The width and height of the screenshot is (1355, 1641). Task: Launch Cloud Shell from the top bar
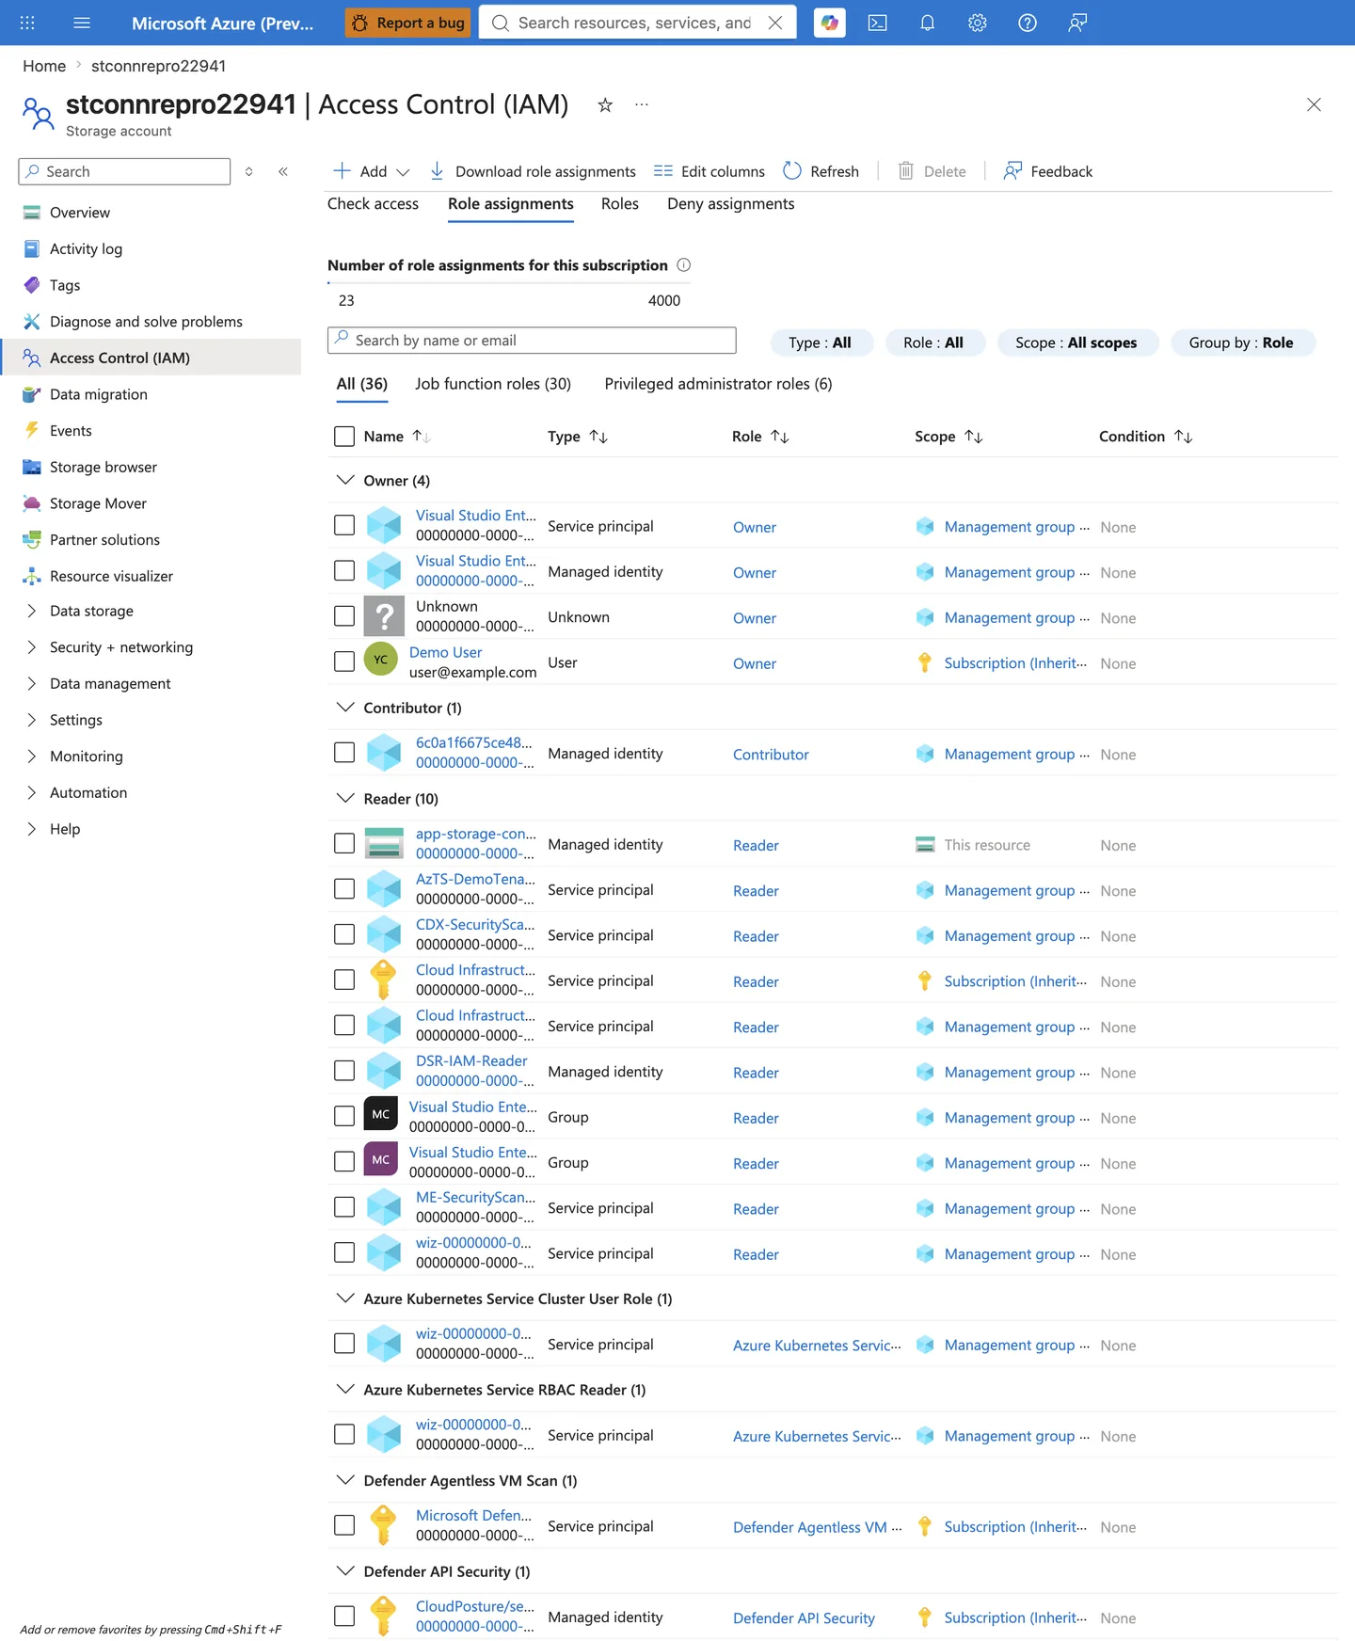coord(877,23)
